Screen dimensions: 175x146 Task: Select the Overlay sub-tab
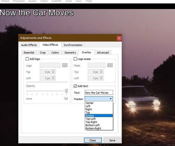(x=87, y=52)
